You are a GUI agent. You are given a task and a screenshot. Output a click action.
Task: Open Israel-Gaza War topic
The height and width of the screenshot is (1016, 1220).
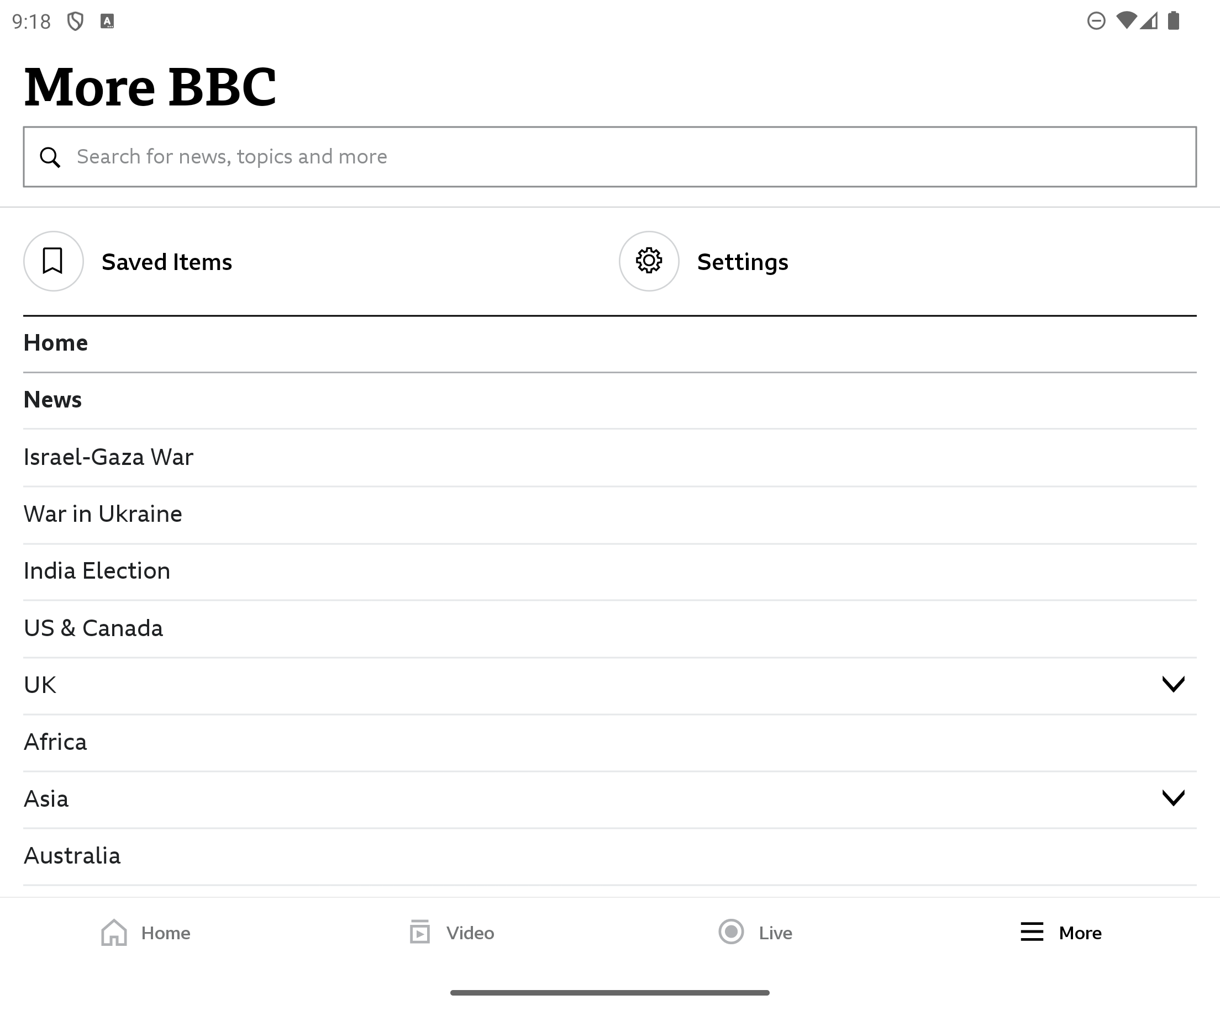(610, 458)
